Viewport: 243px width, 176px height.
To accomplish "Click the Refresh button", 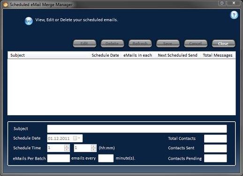I will (140, 44).
